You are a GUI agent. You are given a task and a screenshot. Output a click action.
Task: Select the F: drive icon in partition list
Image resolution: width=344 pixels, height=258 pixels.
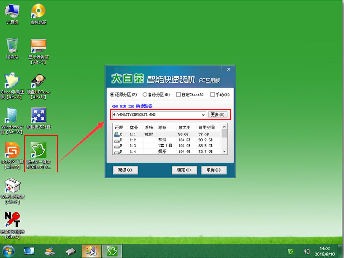[117, 152]
